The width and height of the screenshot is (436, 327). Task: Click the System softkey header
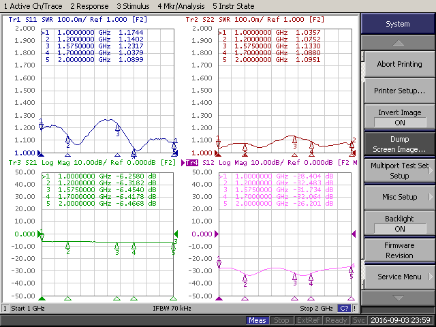click(398, 24)
